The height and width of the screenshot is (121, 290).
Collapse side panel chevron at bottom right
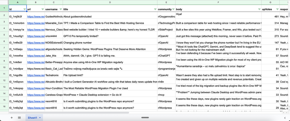click(x=285, y=118)
